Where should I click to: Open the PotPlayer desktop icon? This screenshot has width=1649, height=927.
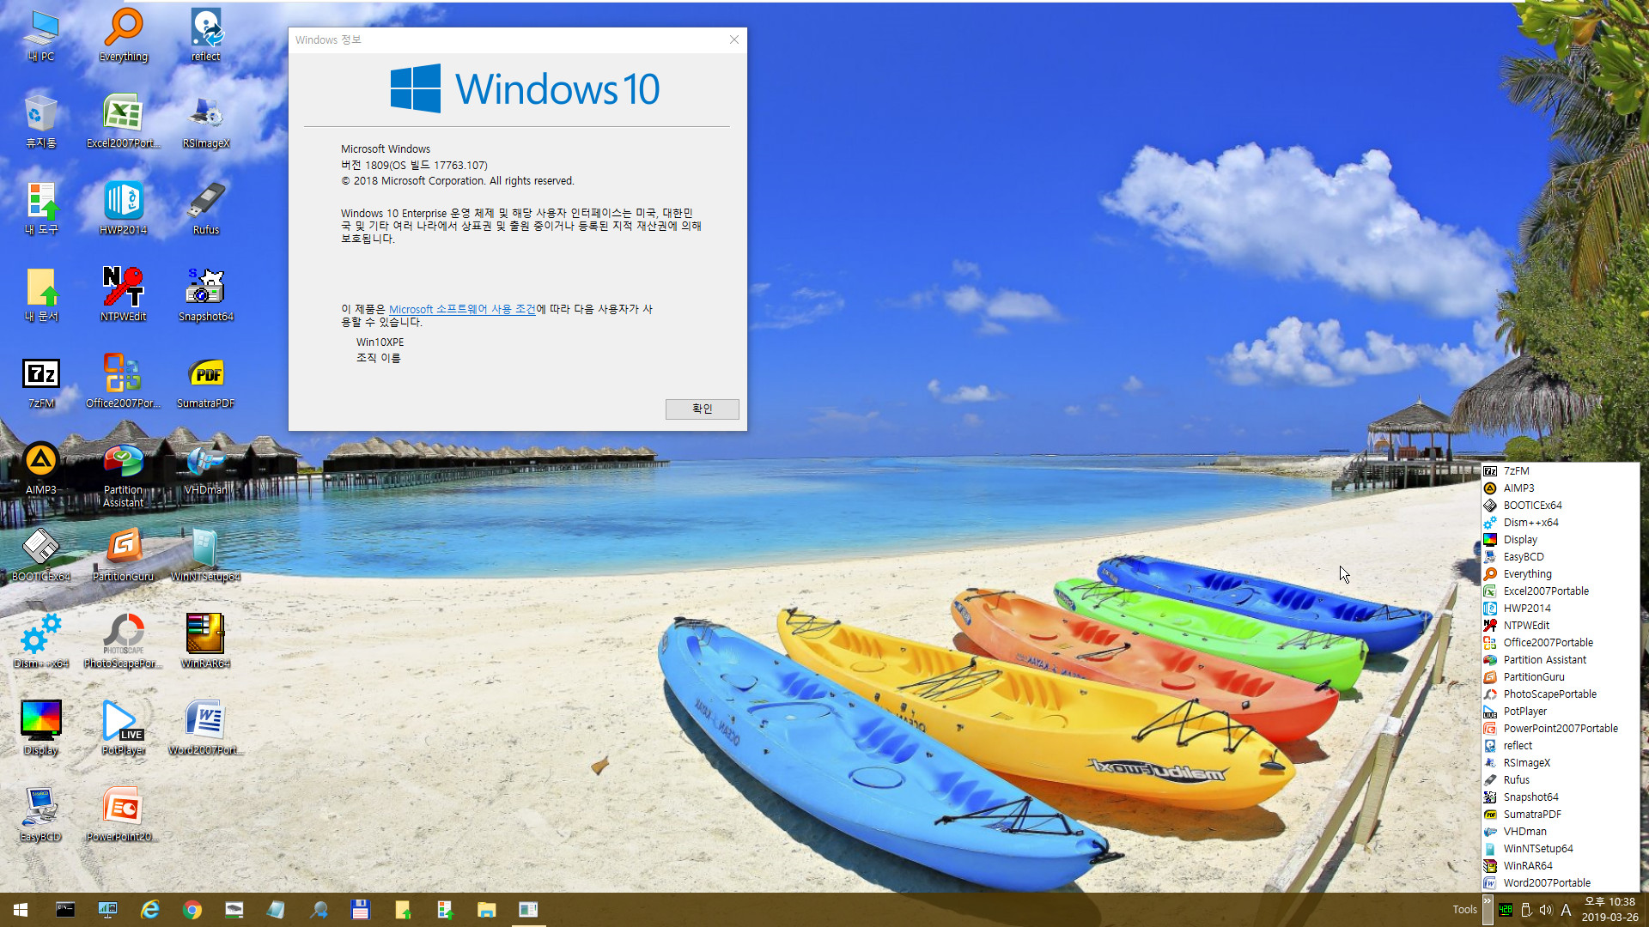(123, 729)
